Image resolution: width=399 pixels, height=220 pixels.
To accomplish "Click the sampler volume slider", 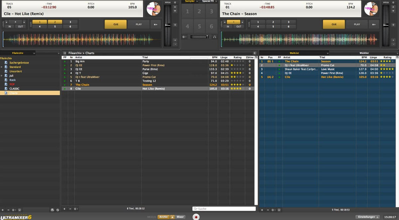I will coord(199,37).
